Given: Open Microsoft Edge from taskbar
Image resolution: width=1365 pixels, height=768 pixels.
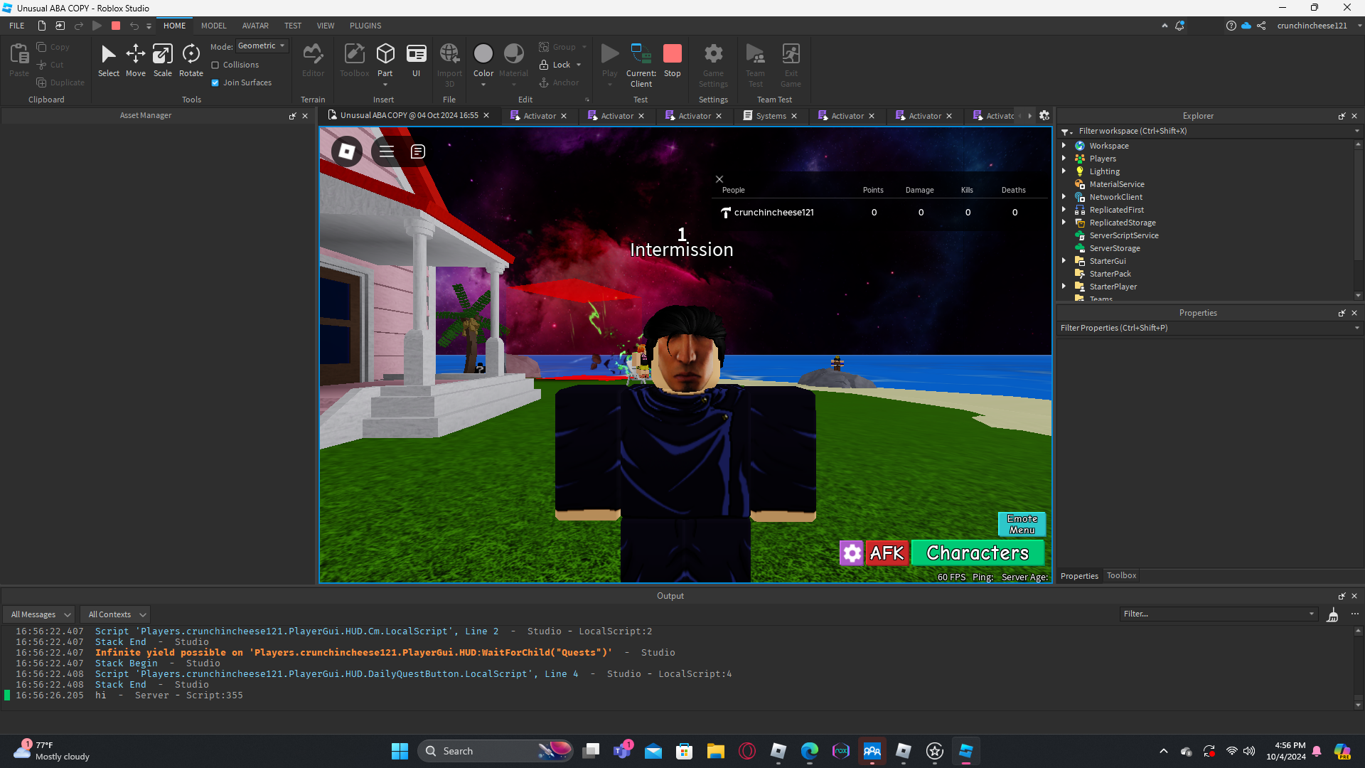Looking at the screenshot, I should point(810,751).
